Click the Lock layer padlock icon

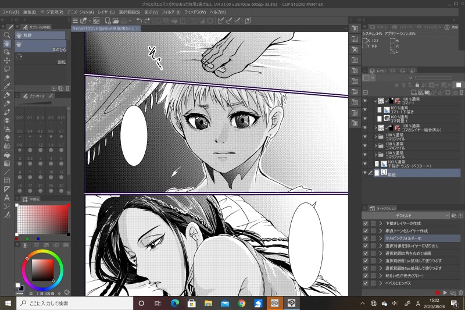click(417, 85)
